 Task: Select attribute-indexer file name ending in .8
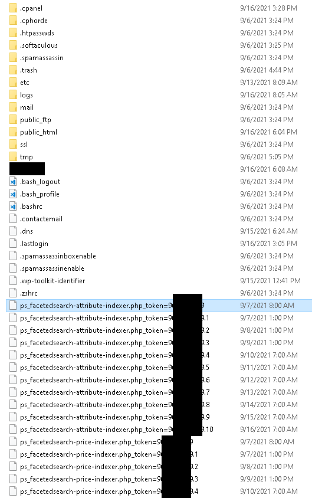[x=114, y=405]
